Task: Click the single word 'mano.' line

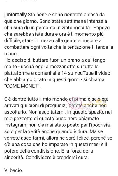Action: pos(11,54)
